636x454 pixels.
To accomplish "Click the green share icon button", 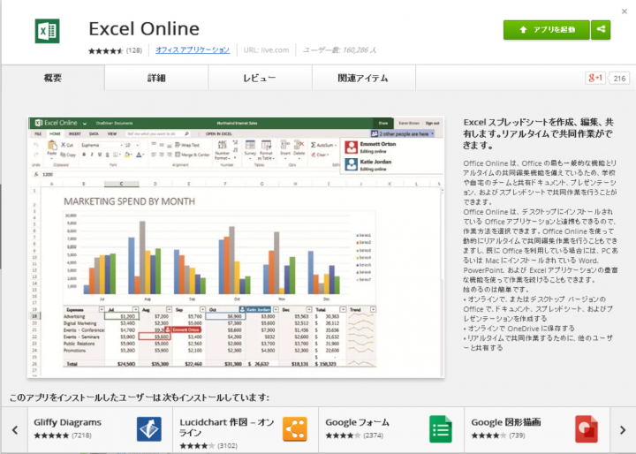I will (601, 30).
